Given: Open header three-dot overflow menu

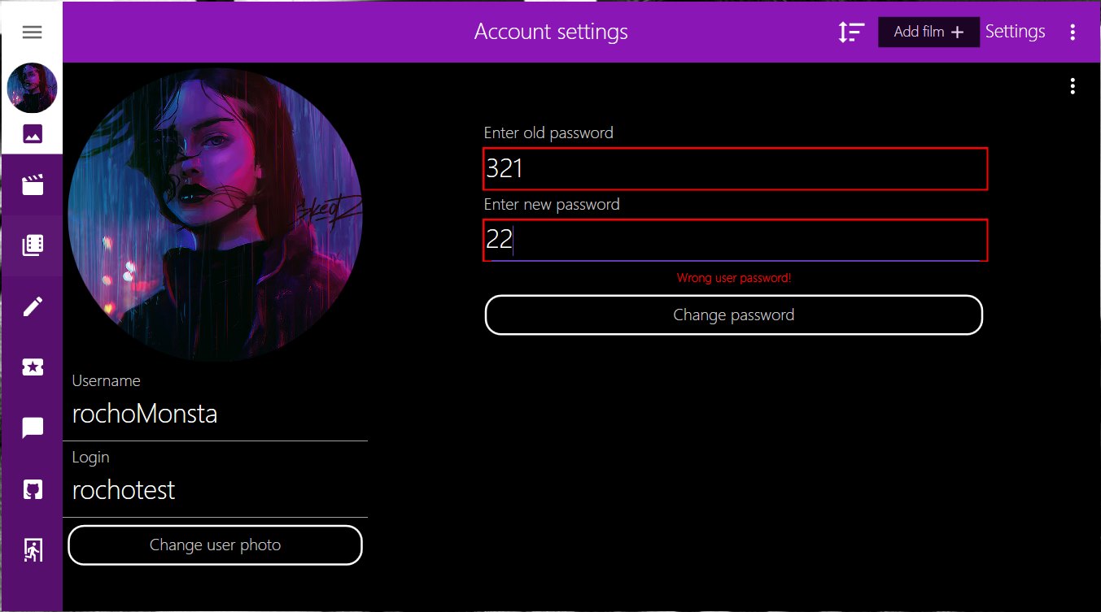Looking at the screenshot, I should [x=1073, y=33].
